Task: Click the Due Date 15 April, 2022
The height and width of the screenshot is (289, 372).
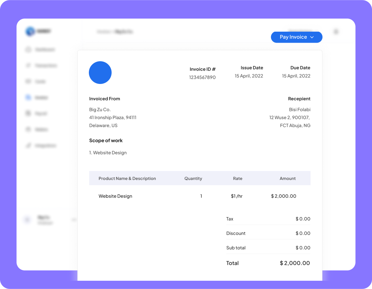Action: coord(296,76)
